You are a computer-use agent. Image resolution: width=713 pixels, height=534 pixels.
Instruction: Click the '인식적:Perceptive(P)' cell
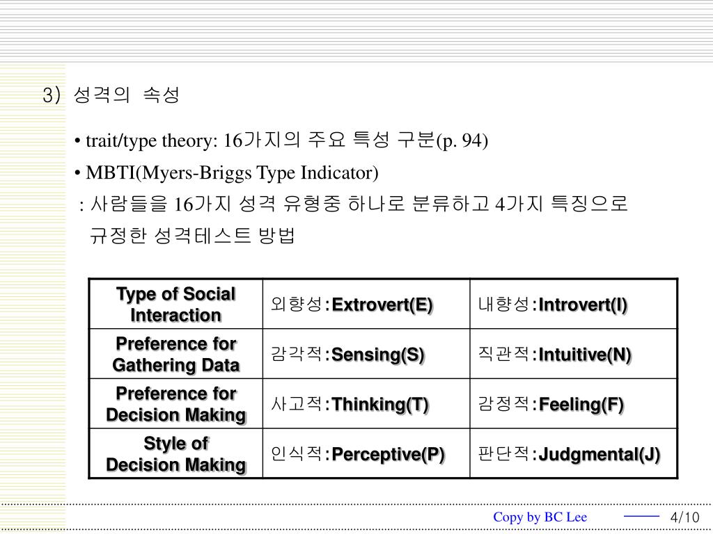pos(366,453)
